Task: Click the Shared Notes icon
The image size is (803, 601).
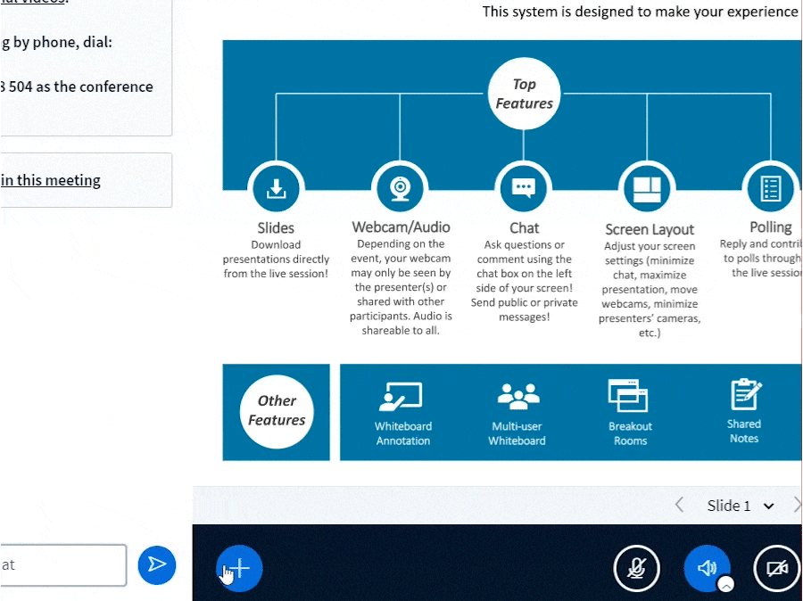Action: click(x=744, y=395)
